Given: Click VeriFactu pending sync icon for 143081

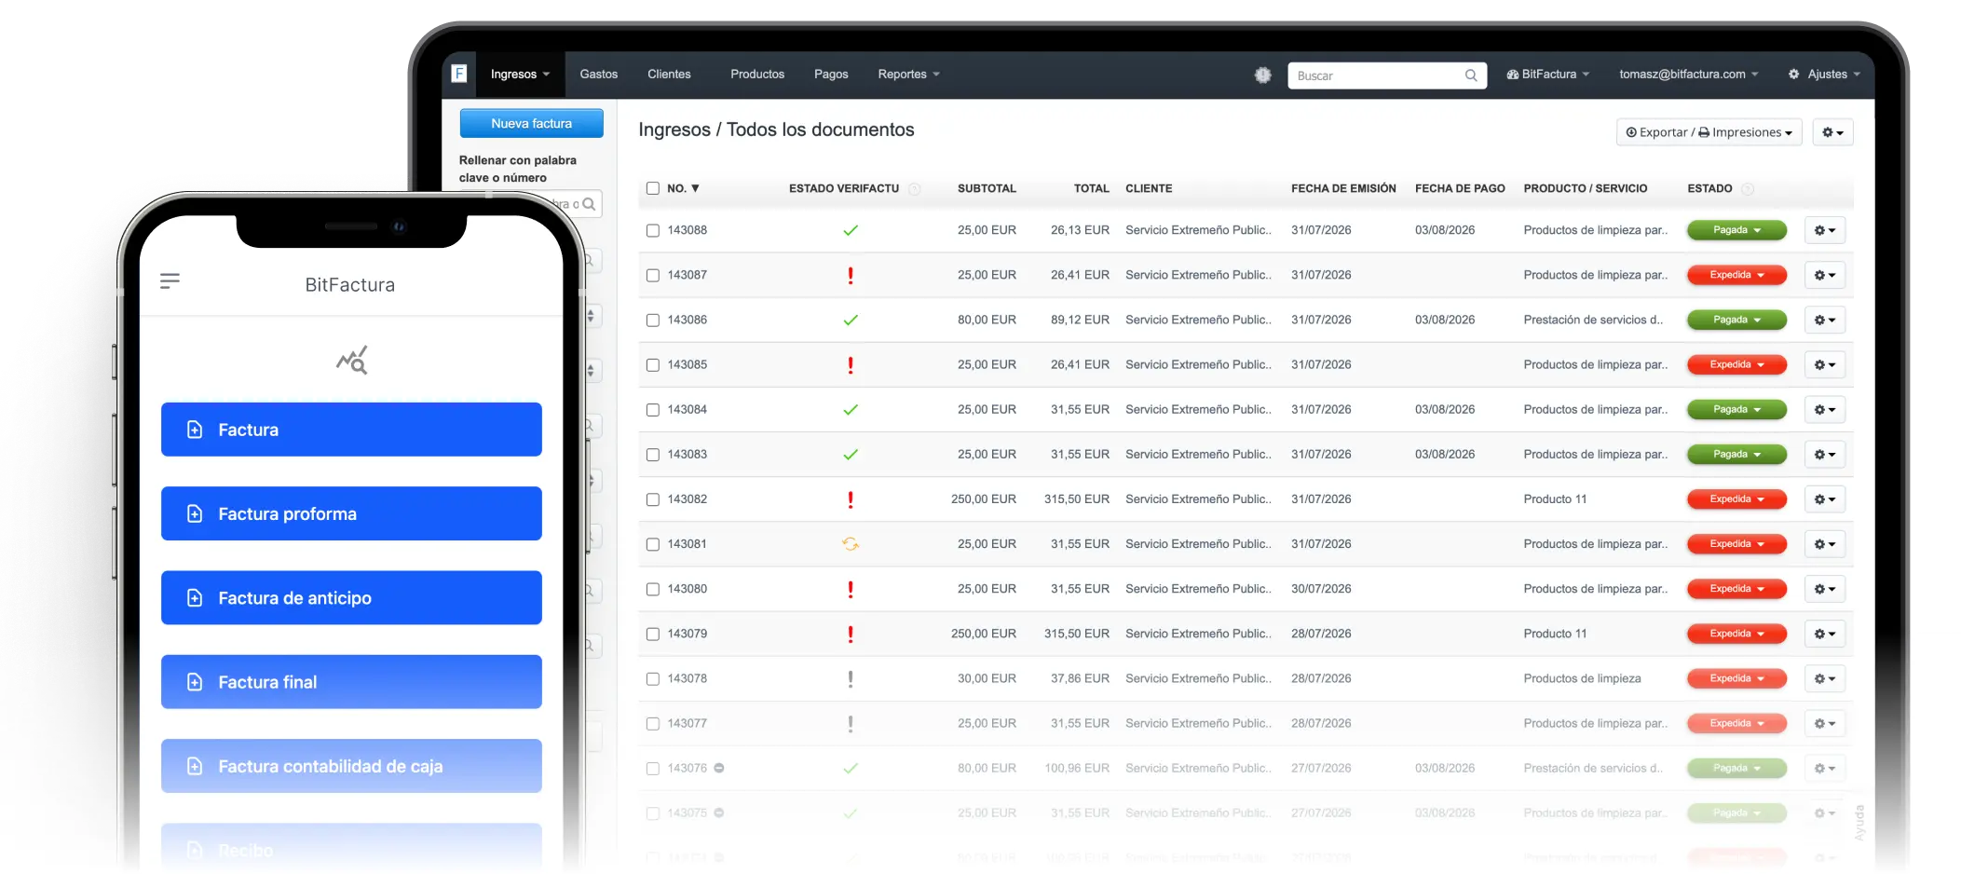Looking at the screenshot, I should tap(851, 544).
